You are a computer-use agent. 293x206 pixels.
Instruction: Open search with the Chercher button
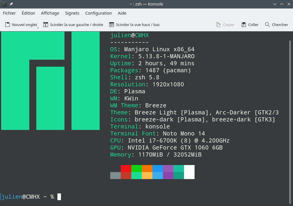(x=277, y=25)
